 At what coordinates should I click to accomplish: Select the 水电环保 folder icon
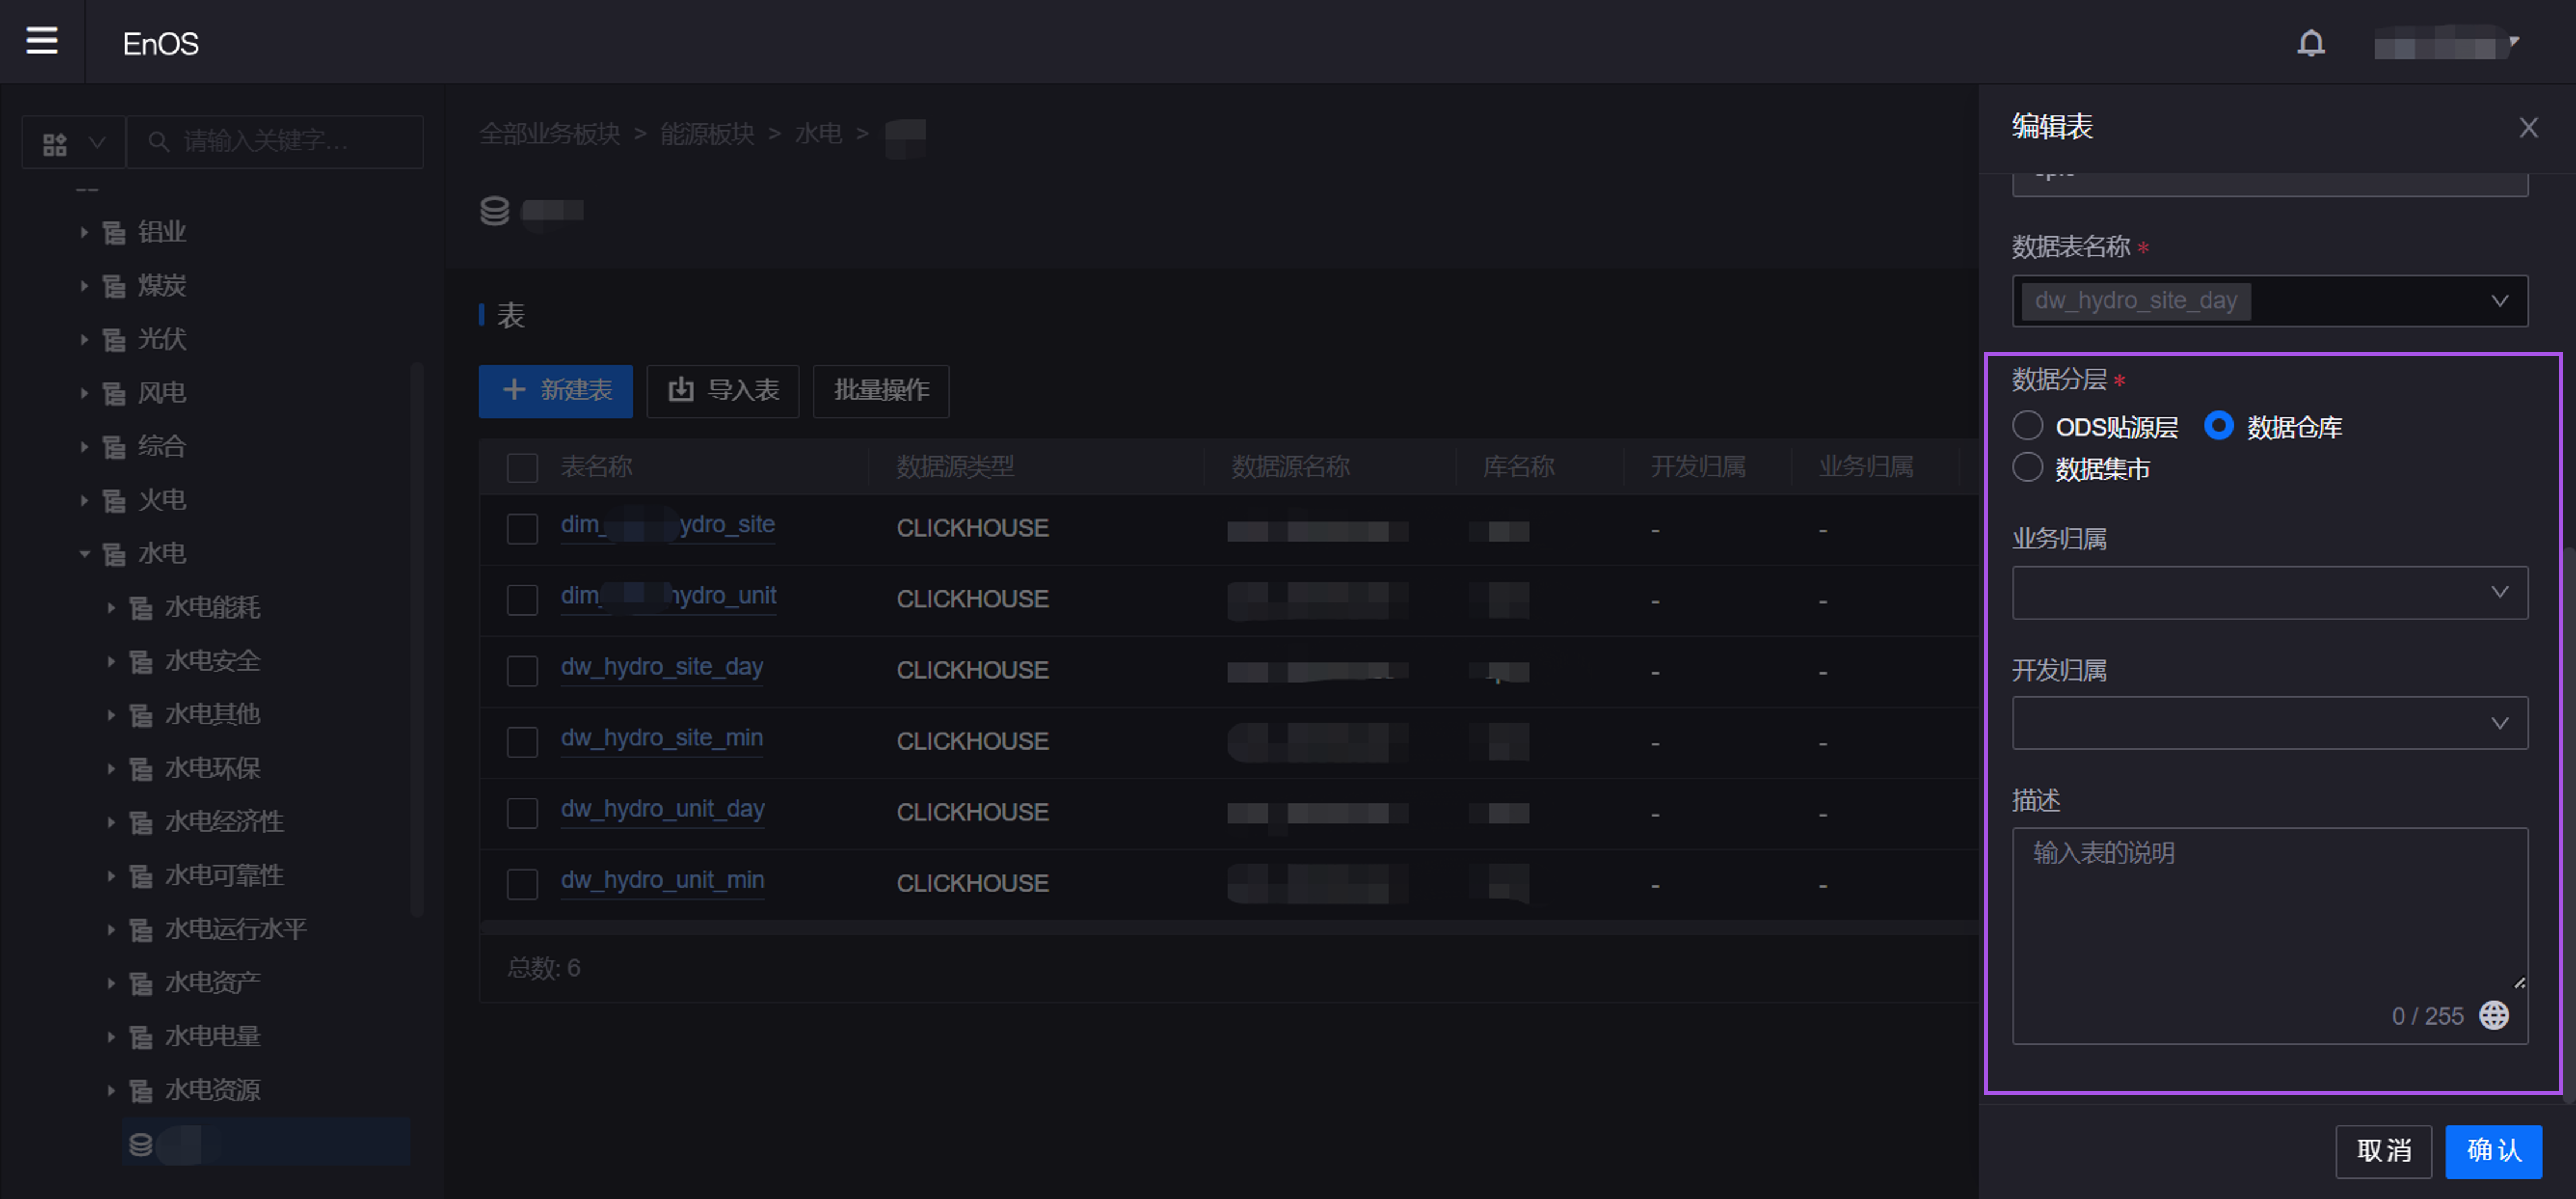pyautogui.click(x=141, y=769)
